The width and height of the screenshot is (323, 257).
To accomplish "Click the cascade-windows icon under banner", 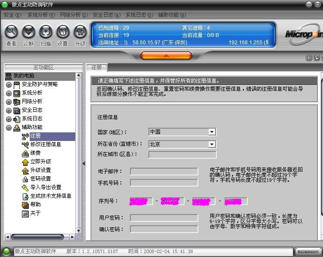I will [317, 58].
